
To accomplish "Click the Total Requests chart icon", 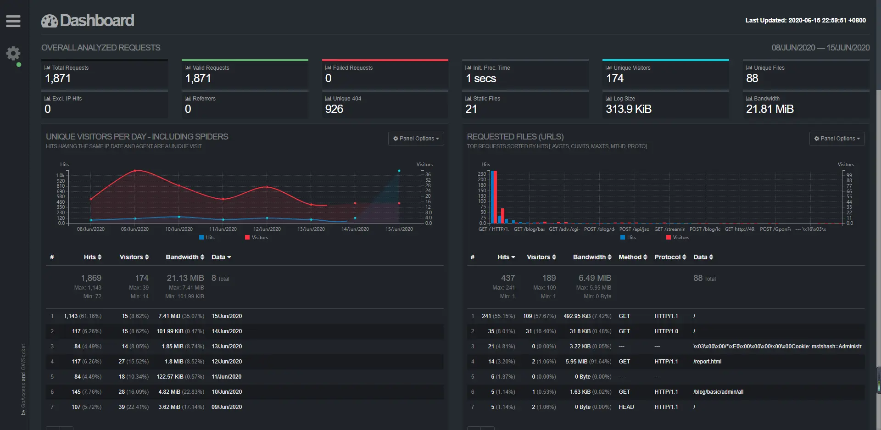I will click(47, 67).
